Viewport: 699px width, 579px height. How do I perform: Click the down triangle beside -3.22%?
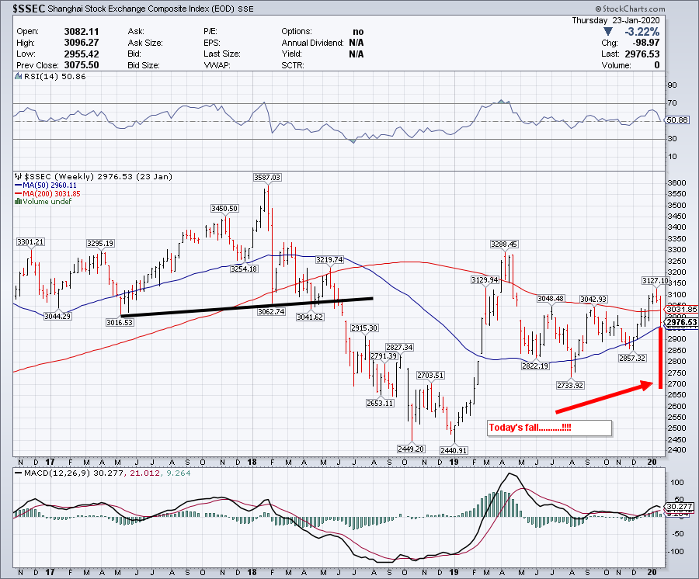tap(607, 32)
